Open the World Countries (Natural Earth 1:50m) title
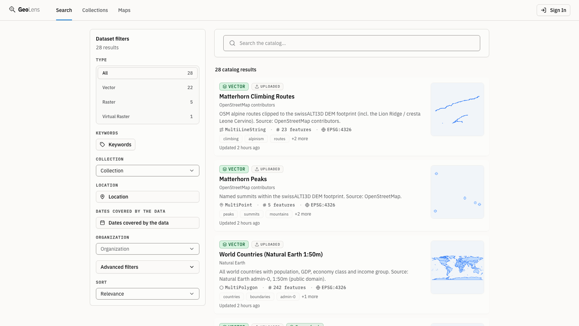 (x=271, y=254)
